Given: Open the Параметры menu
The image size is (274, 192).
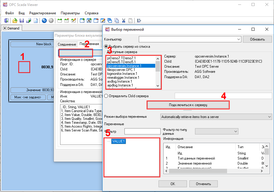Looking at the screenshot, I should pos(70,13).
